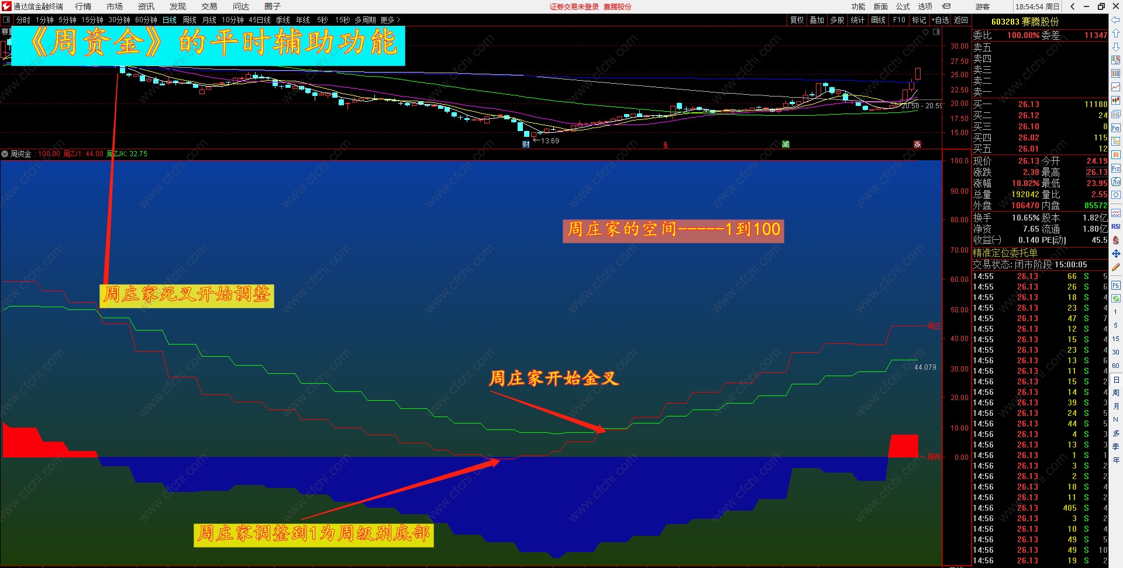Select the 月 monthly period in right sidebar
This screenshot has width=1123, height=568.
pyautogui.click(x=1115, y=406)
